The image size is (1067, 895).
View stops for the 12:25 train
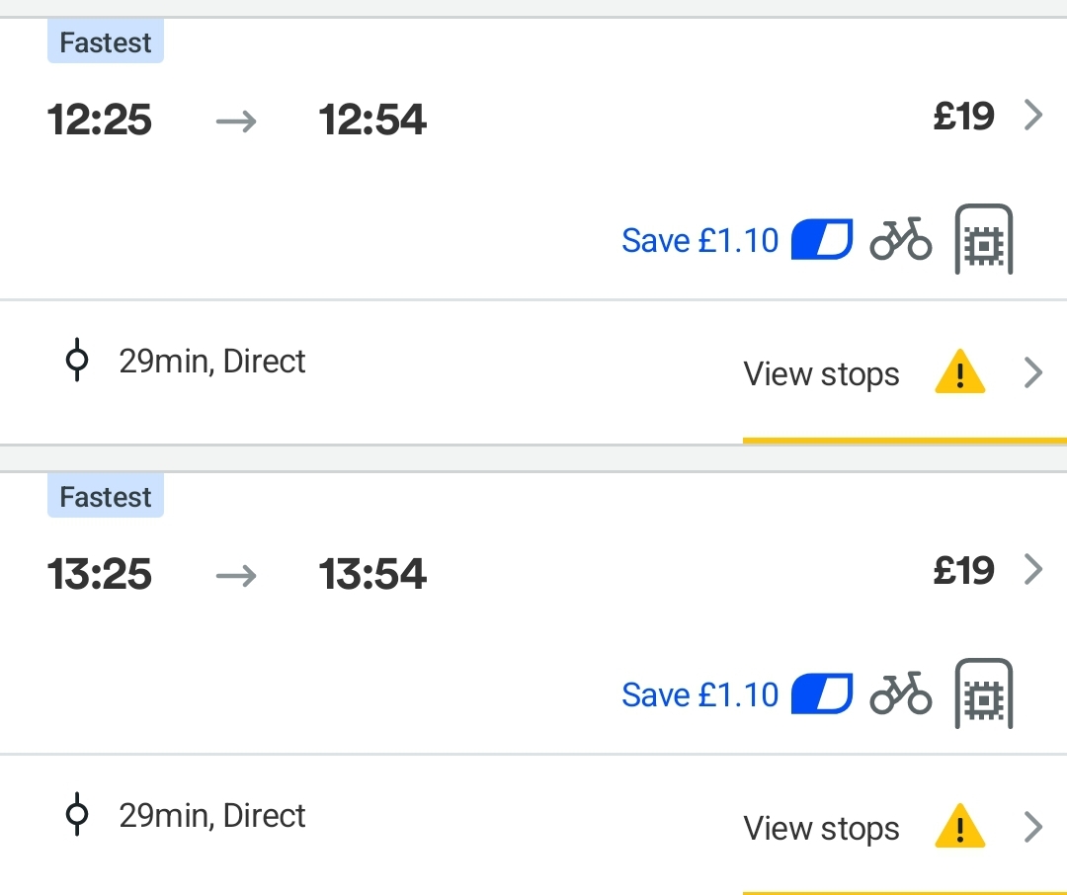coord(821,374)
